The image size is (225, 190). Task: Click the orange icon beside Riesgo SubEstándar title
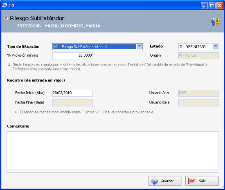(6, 18)
